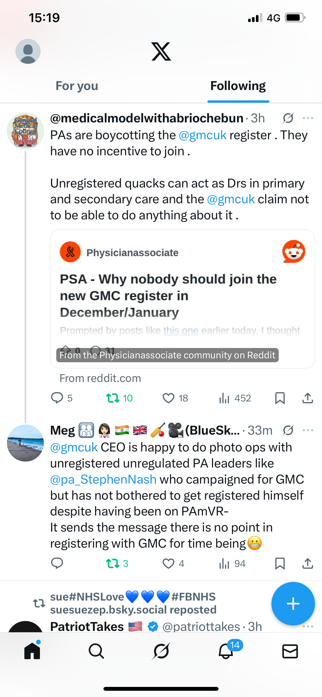Go to Home in bottom navigation
The height and width of the screenshot is (697, 322).
32,651
